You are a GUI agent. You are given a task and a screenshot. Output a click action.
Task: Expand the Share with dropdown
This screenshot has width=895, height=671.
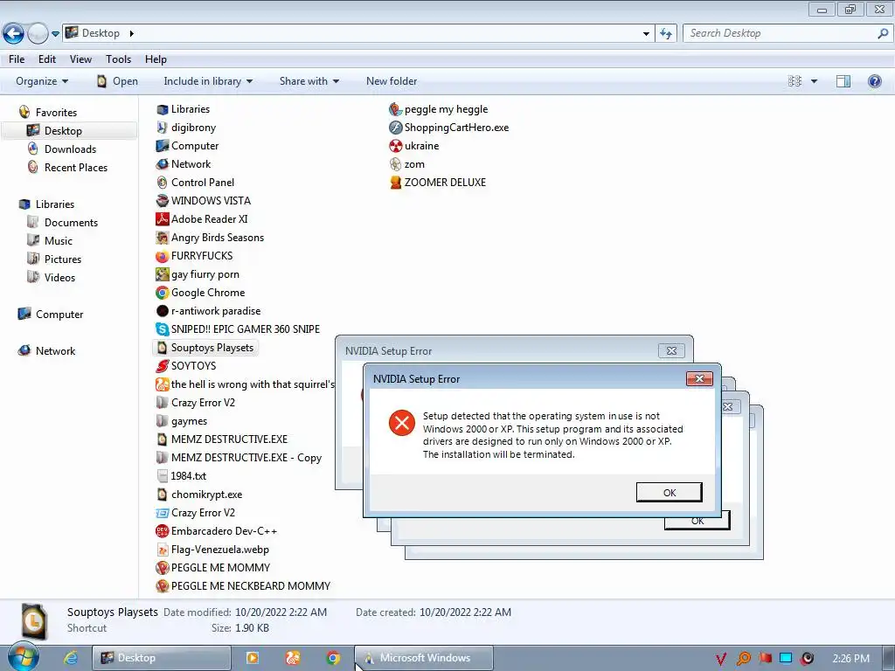tap(309, 81)
